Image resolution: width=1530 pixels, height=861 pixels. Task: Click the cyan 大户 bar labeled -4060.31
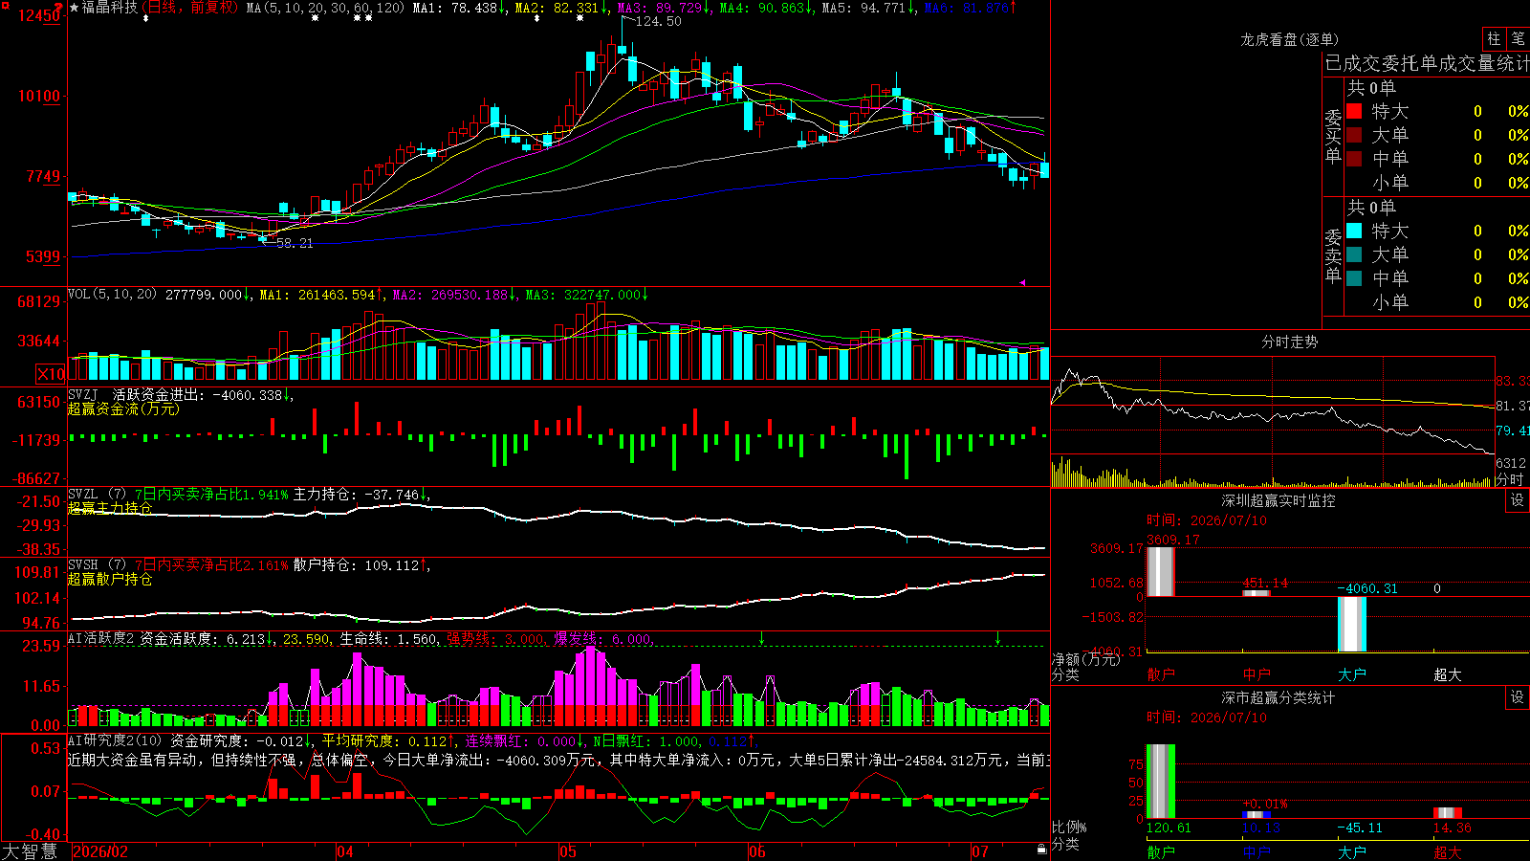[x=1352, y=624]
